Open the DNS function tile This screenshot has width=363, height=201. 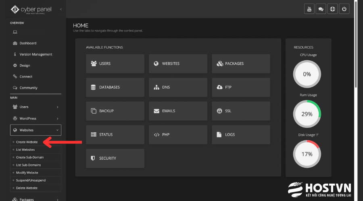(178, 87)
